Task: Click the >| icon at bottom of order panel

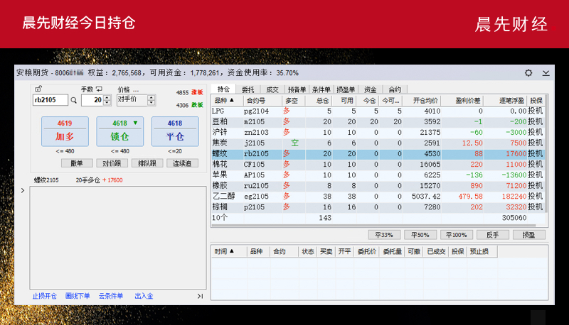Action: pos(200,296)
